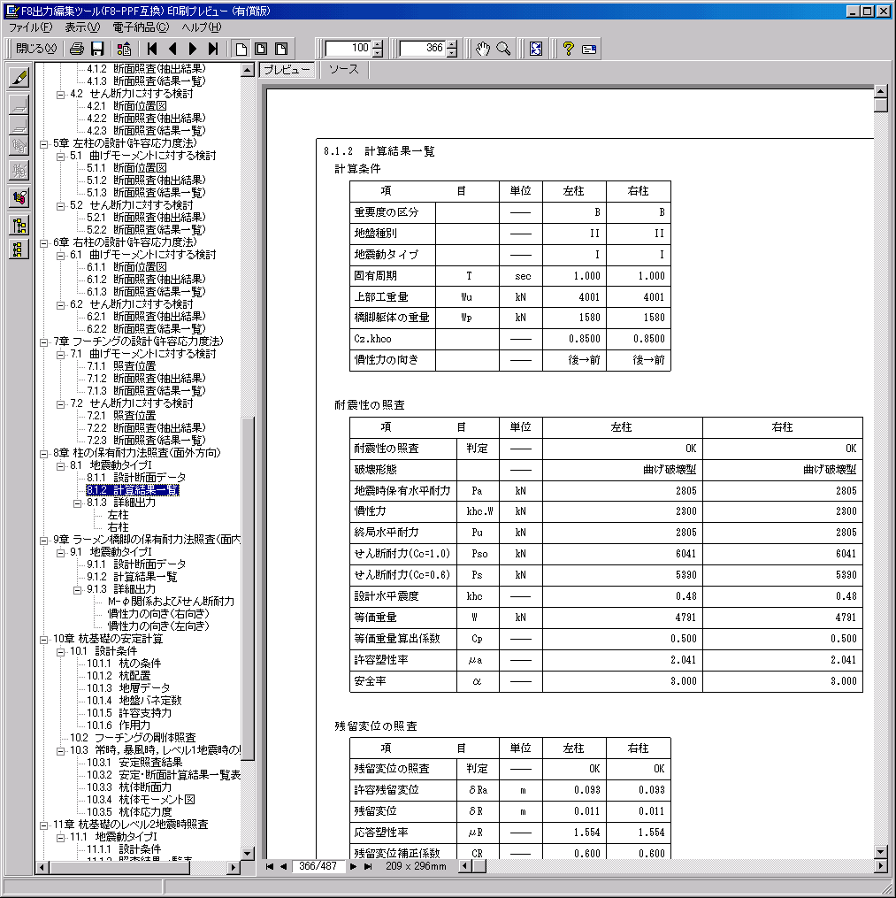Select the middle page layout view icon
The width and height of the screenshot is (896, 898).
(x=261, y=49)
